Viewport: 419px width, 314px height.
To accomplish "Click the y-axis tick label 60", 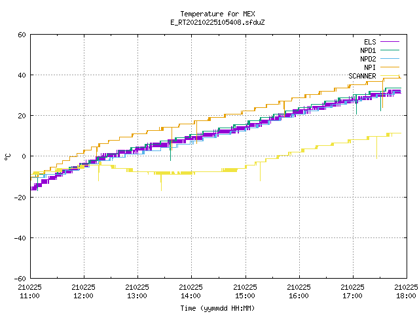I will pyautogui.click(x=22, y=35).
